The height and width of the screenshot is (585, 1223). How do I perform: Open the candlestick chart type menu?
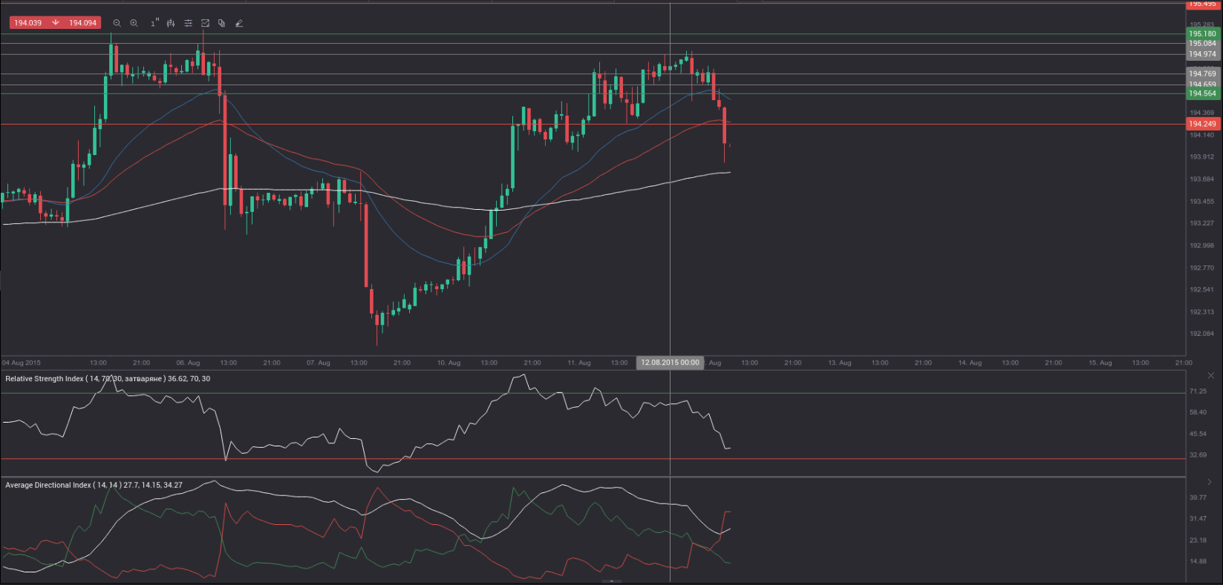(171, 23)
